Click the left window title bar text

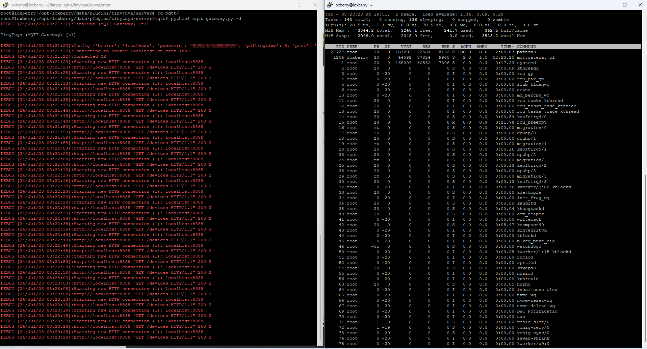pos(60,5)
